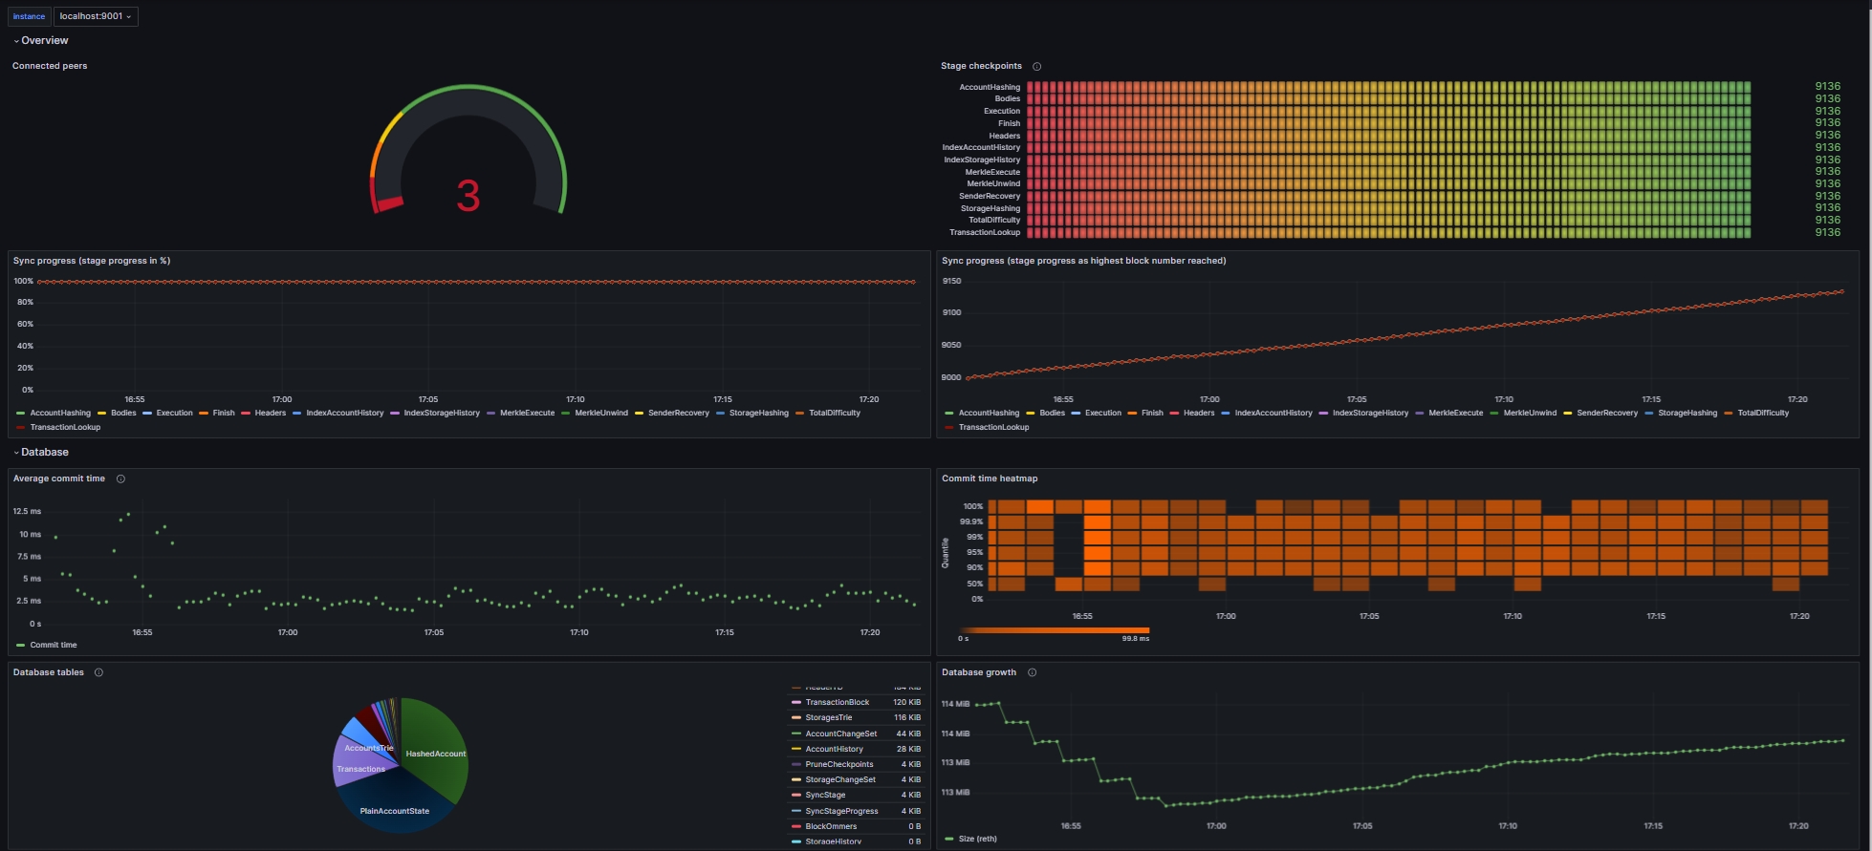Image resolution: width=1872 pixels, height=851 pixels.
Task: Click the Stage checkpoints info icon
Action: point(1036,66)
